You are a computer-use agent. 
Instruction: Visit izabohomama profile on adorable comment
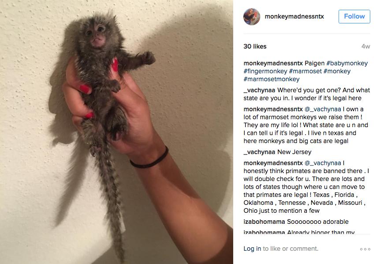(x=264, y=222)
